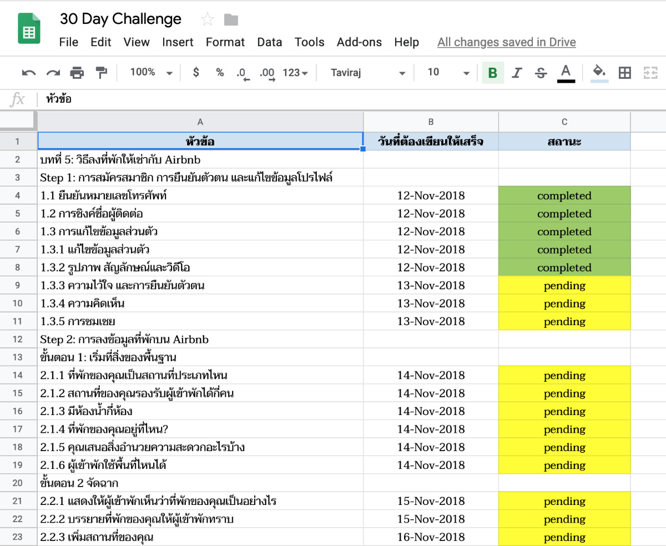Select the pending status in row 19
This screenshot has height=546, width=666.
[564, 465]
